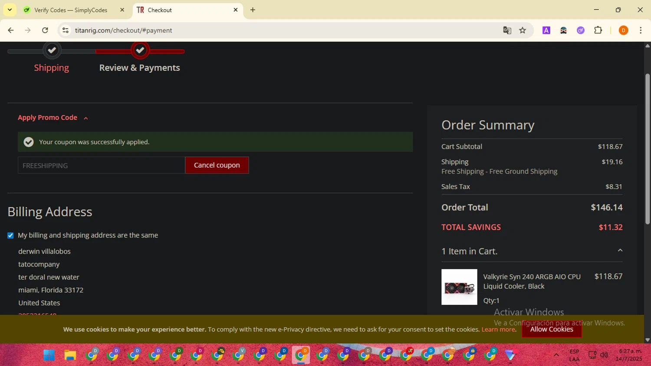Click the TOTAL SAVINGS $11.32 value

click(611, 228)
